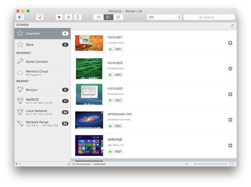The height and width of the screenshot is (187, 251).
Task: Open Quick Connect in sidebar
Action: (42, 62)
